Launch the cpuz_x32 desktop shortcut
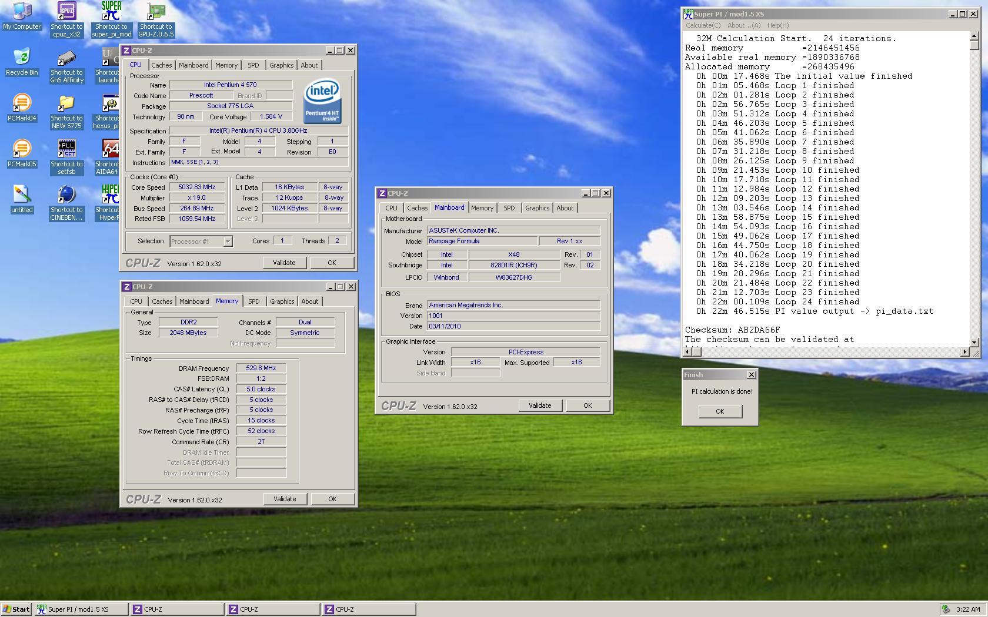This screenshot has width=988, height=617. coord(66,19)
